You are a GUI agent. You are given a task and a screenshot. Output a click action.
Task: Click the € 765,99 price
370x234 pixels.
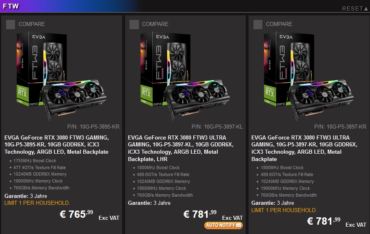point(76,214)
